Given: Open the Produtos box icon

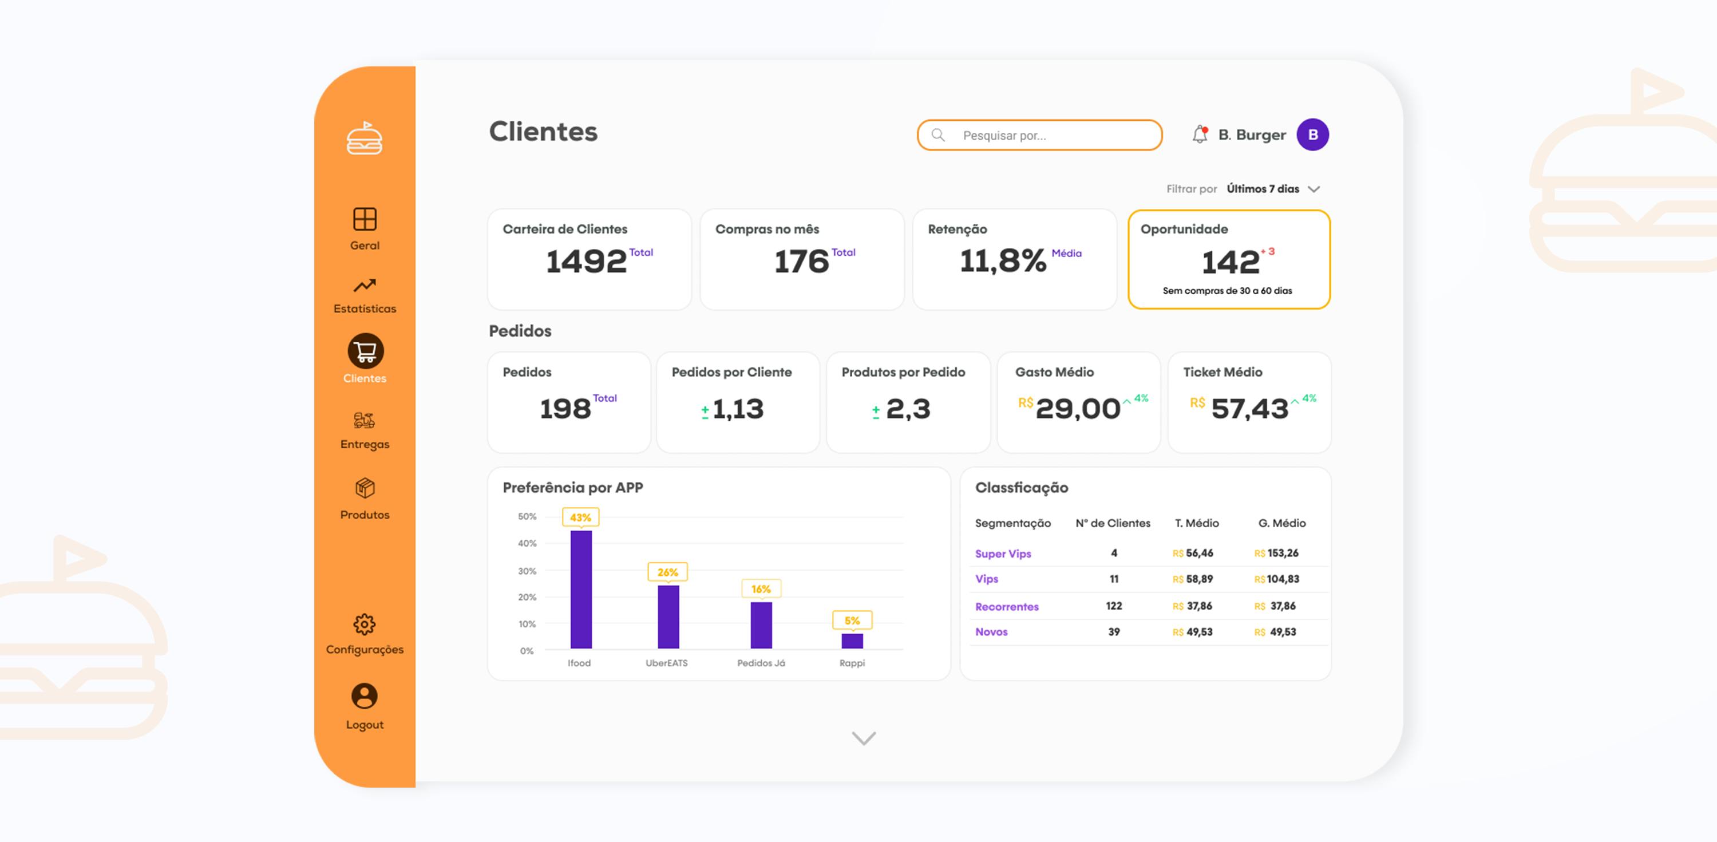Looking at the screenshot, I should pyautogui.click(x=365, y=488).
